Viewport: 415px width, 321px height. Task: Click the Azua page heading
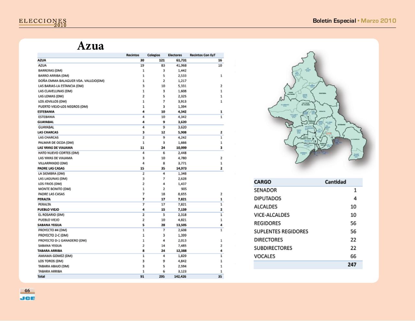(90, 46)
